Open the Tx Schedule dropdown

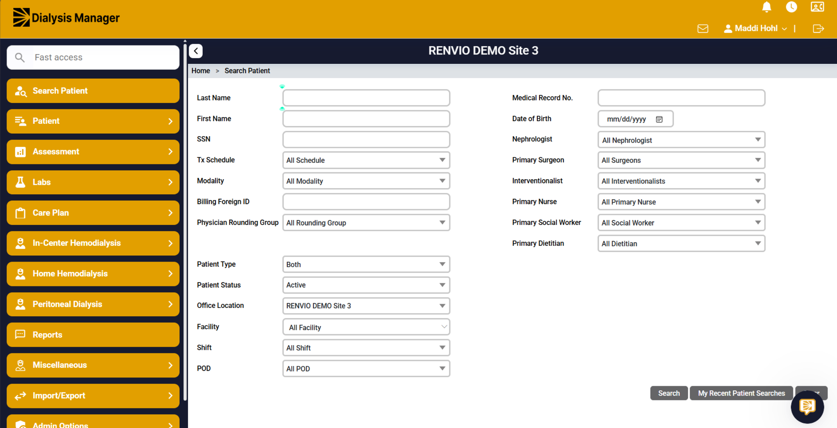[366, 160]
